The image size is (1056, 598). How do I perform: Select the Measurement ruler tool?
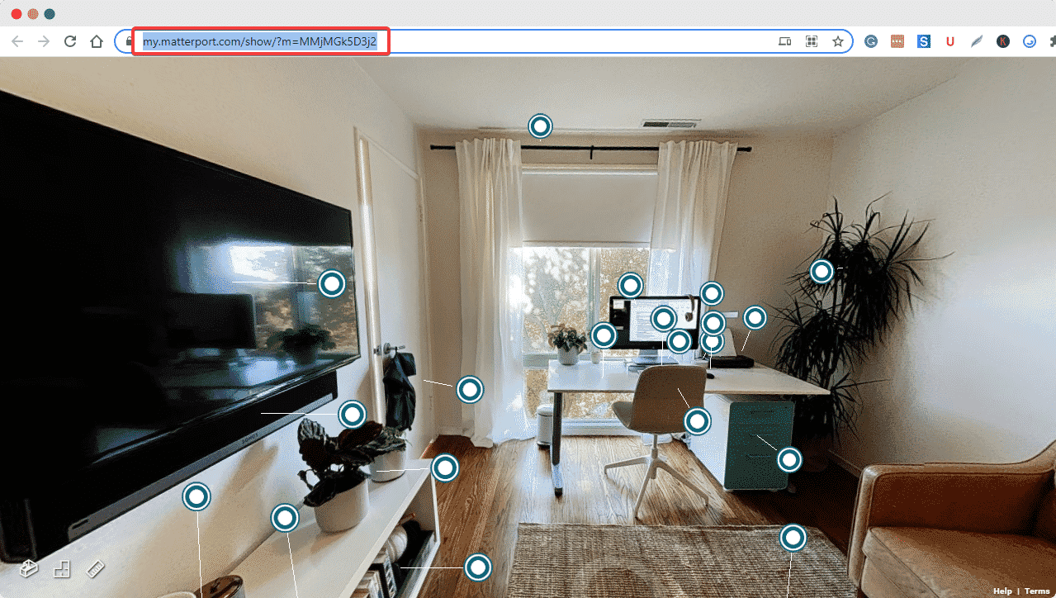tap(94, 568)
